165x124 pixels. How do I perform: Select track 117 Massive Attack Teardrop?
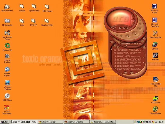pyautogui.click(x=125, y=64)
